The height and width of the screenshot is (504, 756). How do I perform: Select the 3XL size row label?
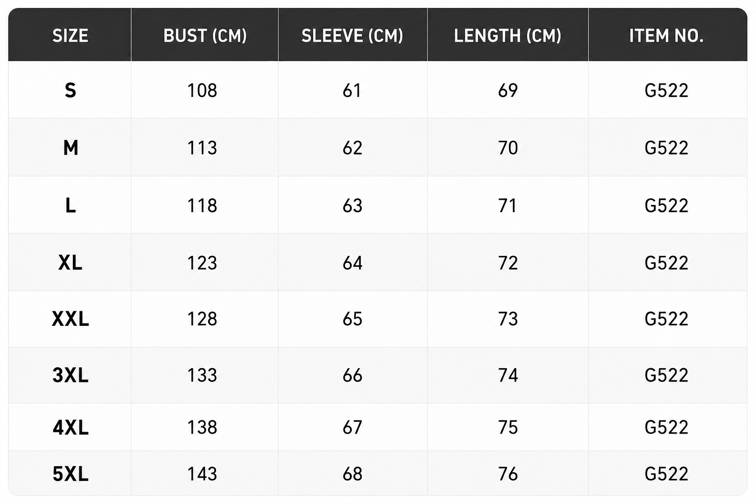pyautogui.click(x=70, y=375)
